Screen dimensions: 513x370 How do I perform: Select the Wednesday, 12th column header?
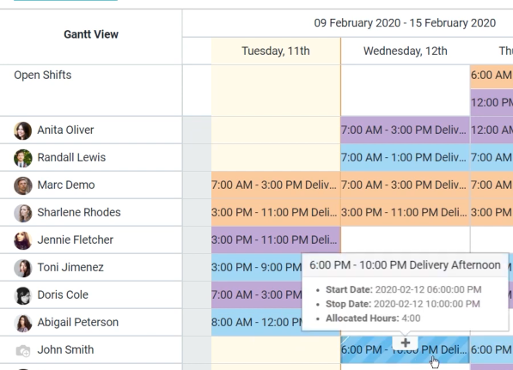405,51
